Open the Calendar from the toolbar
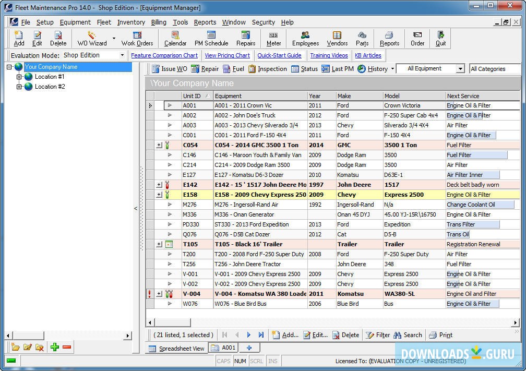 coord(175,38)
